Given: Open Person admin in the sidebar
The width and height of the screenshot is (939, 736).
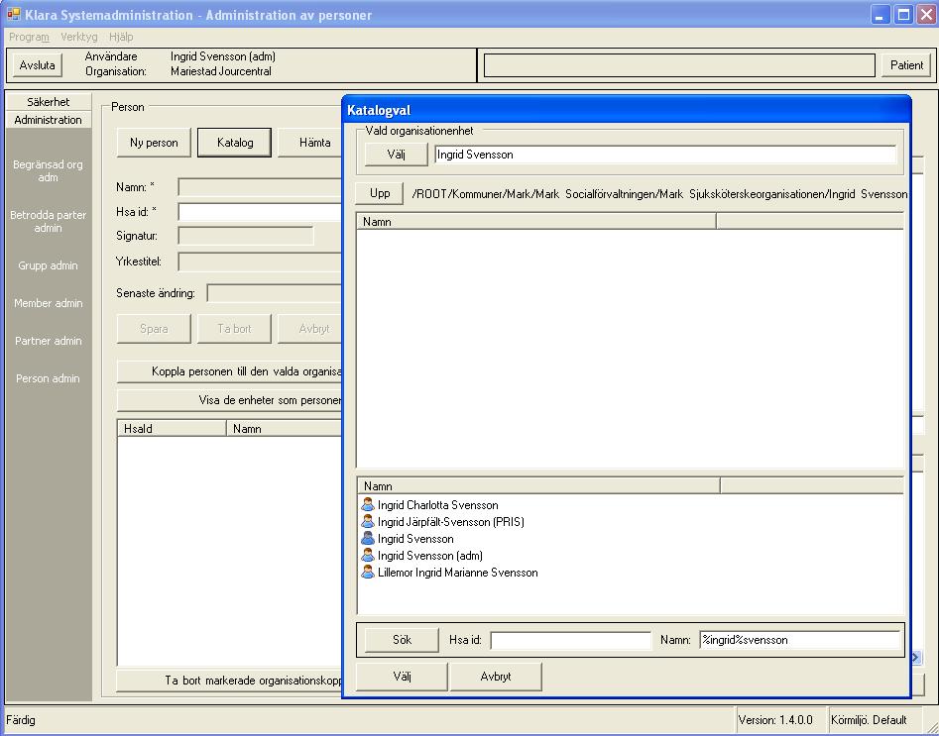Looking at the screenshot, I should (x=48, y=378).
